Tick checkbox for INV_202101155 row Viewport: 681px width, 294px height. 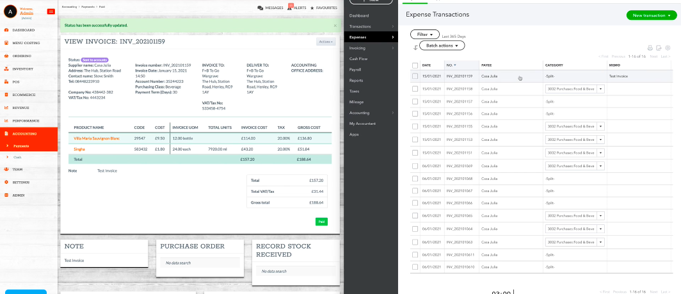415,127
